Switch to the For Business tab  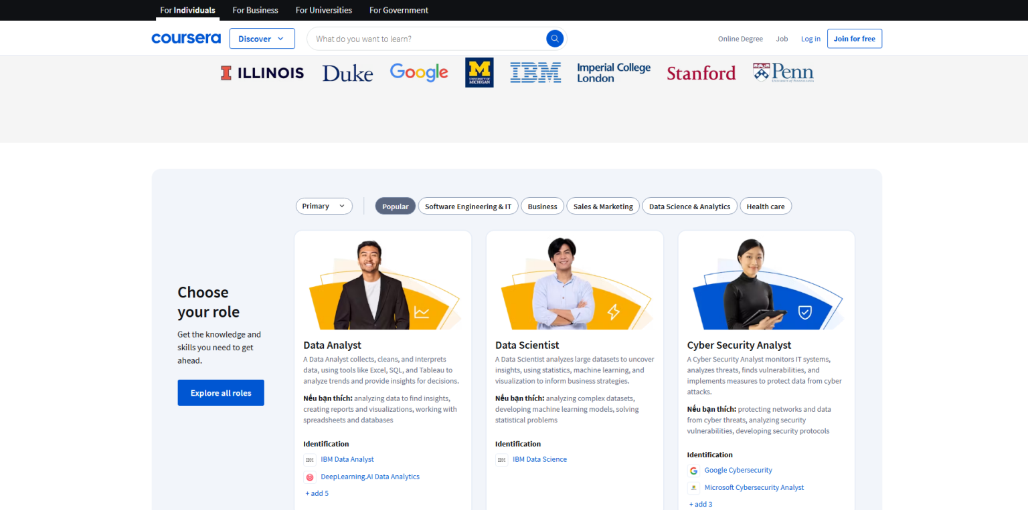coord(255,10)
